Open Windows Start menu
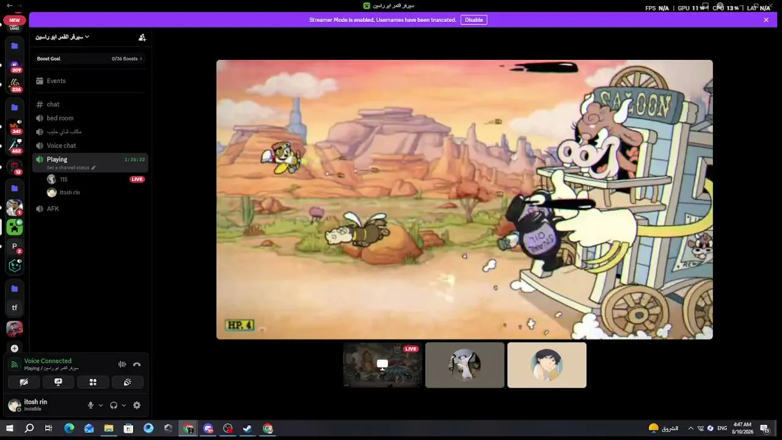This screenshot has height=440, width=782. pyautogui.click(x=10, y=428)
